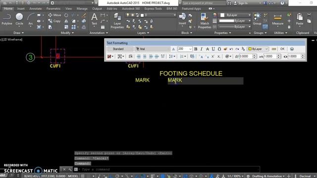Increase the width factor stepper value
Screen dimensions: 317x178
(x=303, y=55)
